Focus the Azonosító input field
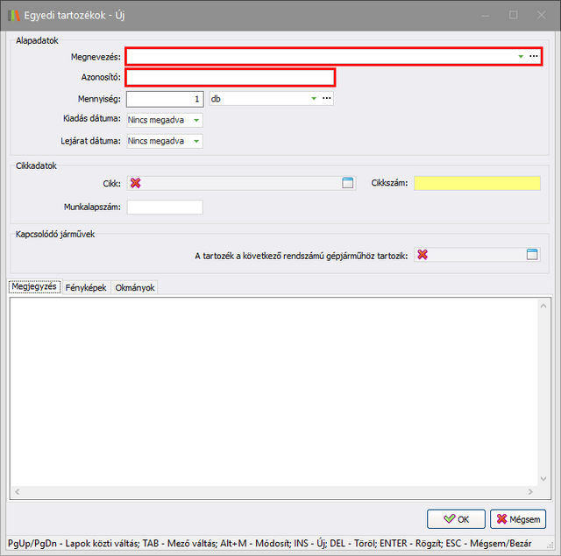Screen dimensions: 561x556 231,78
